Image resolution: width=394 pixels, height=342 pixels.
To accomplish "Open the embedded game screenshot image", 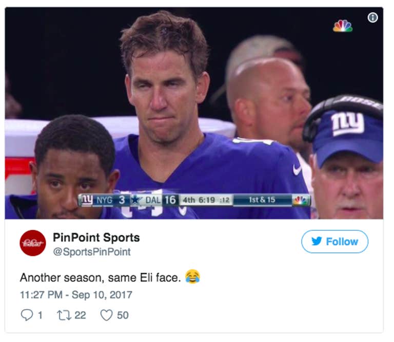I will point(194,113).
